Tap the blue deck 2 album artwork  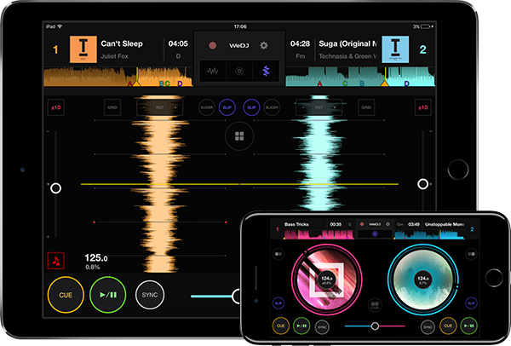click(x=395, y=49)
